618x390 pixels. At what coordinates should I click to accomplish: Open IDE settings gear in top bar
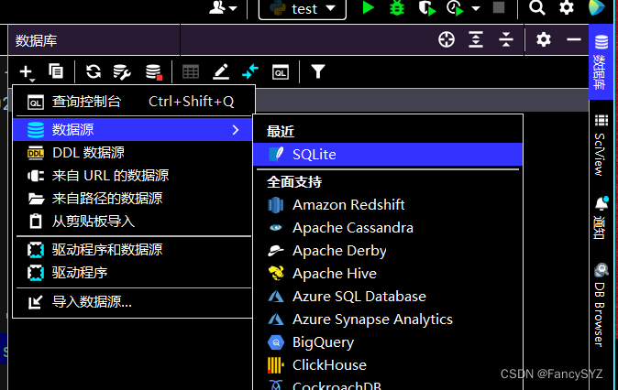coord(567,7)
